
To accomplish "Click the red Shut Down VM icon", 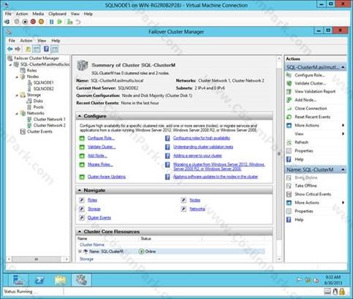I will point(33,22).
